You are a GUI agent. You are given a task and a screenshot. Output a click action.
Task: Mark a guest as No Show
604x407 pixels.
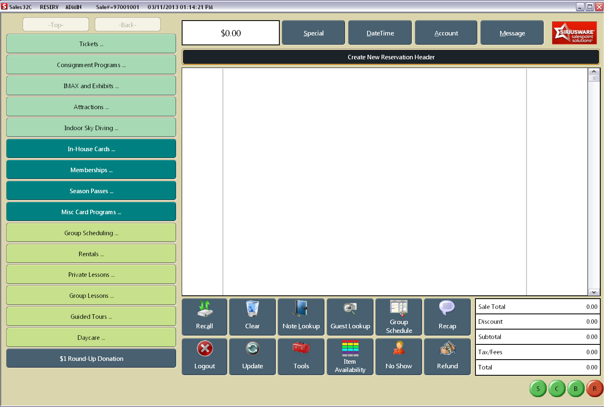tap(398, 356)
